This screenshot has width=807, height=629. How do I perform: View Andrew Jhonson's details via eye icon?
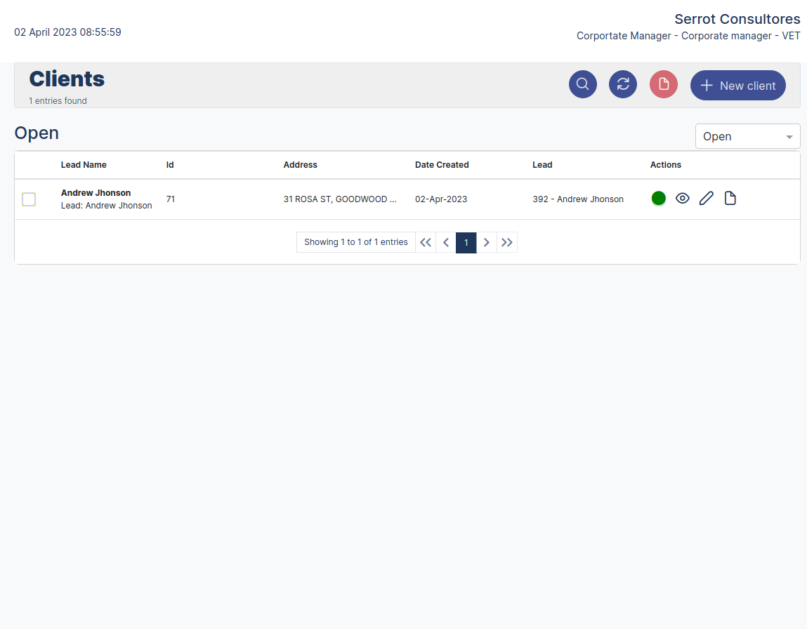tap(682, 199)
